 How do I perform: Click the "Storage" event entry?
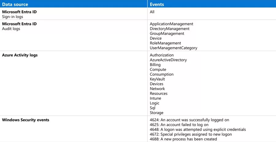coord(156,113)
